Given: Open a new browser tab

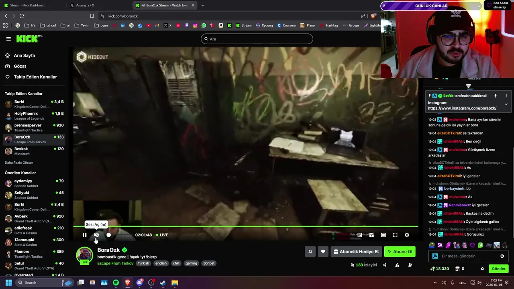Looking at the screenshot, I should coord(203,5).
